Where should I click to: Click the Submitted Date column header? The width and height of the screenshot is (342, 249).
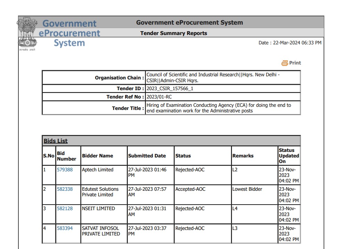(147, 156)
